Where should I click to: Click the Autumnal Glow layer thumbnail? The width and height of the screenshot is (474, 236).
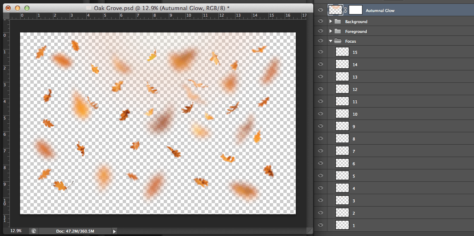(x=335, y=10)
